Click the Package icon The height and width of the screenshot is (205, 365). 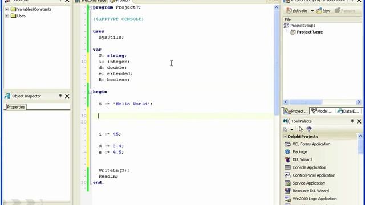coord(287,152)
